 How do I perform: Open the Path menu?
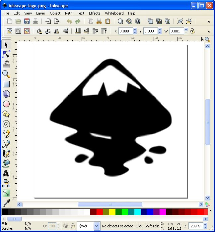[x=69, y=13]
